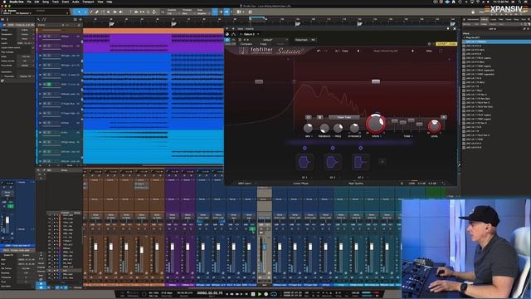Add a new modulation source with plus

pyautogui.click(x=382, y=162)
